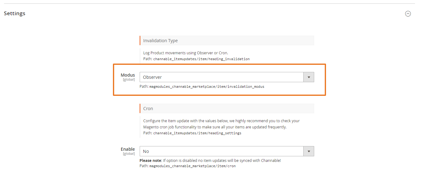
Task: Click the 'Configure the Item update' description line
Action: [x=221, y=121]
